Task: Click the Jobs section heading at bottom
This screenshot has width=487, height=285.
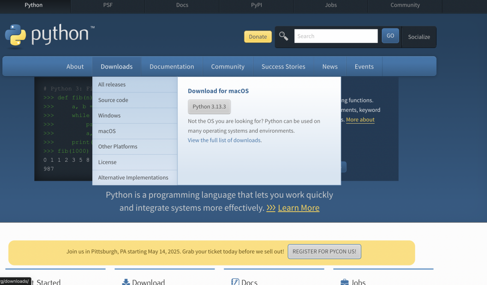Action: (x=359, y=282)
